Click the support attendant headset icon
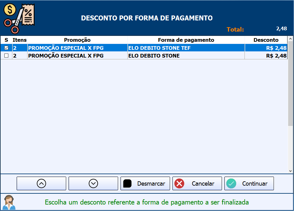 point(9,202)
